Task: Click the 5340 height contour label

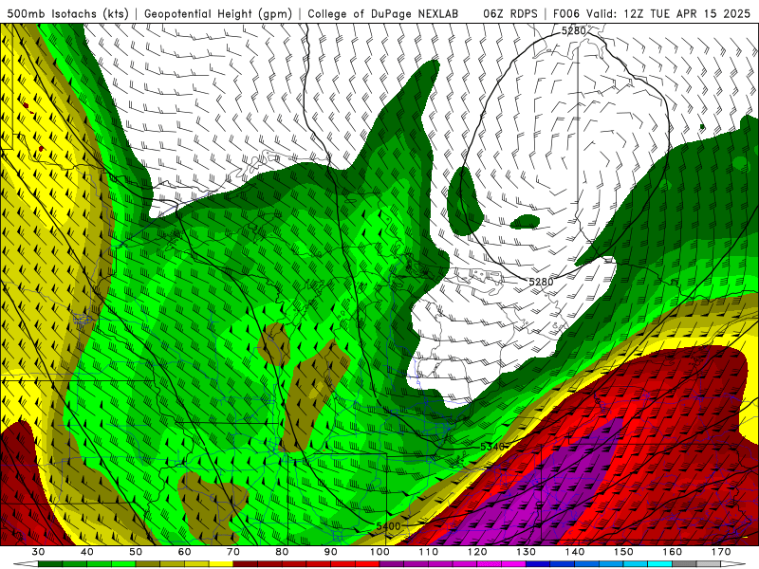Action: [492, 447]
